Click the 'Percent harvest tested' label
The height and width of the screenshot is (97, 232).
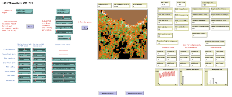click(63, 45)
